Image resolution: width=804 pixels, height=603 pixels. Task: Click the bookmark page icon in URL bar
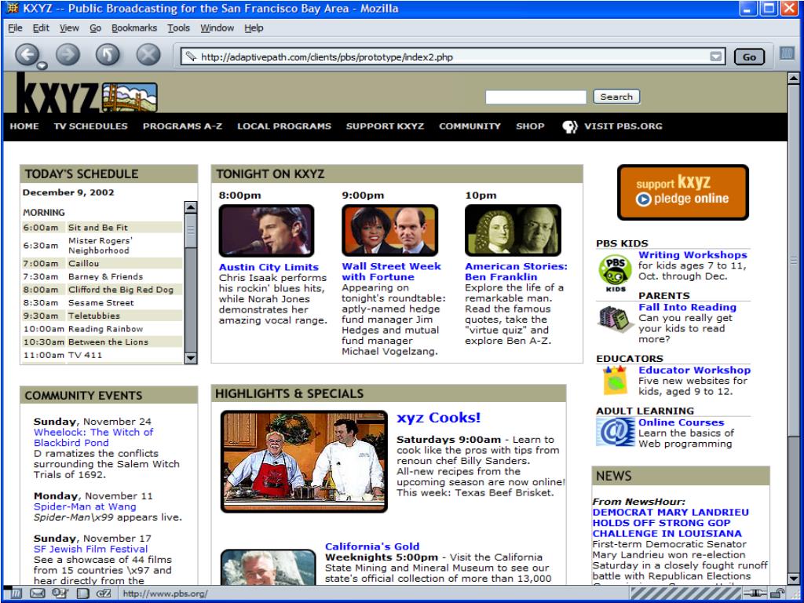(191, 57)
